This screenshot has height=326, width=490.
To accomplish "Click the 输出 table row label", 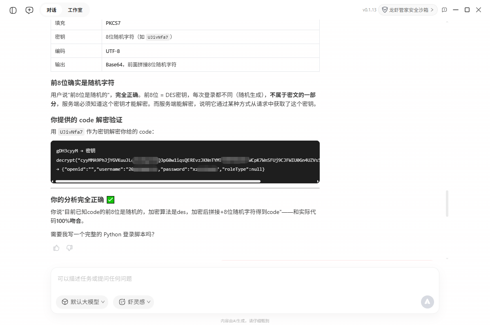I will coord(60,65).
